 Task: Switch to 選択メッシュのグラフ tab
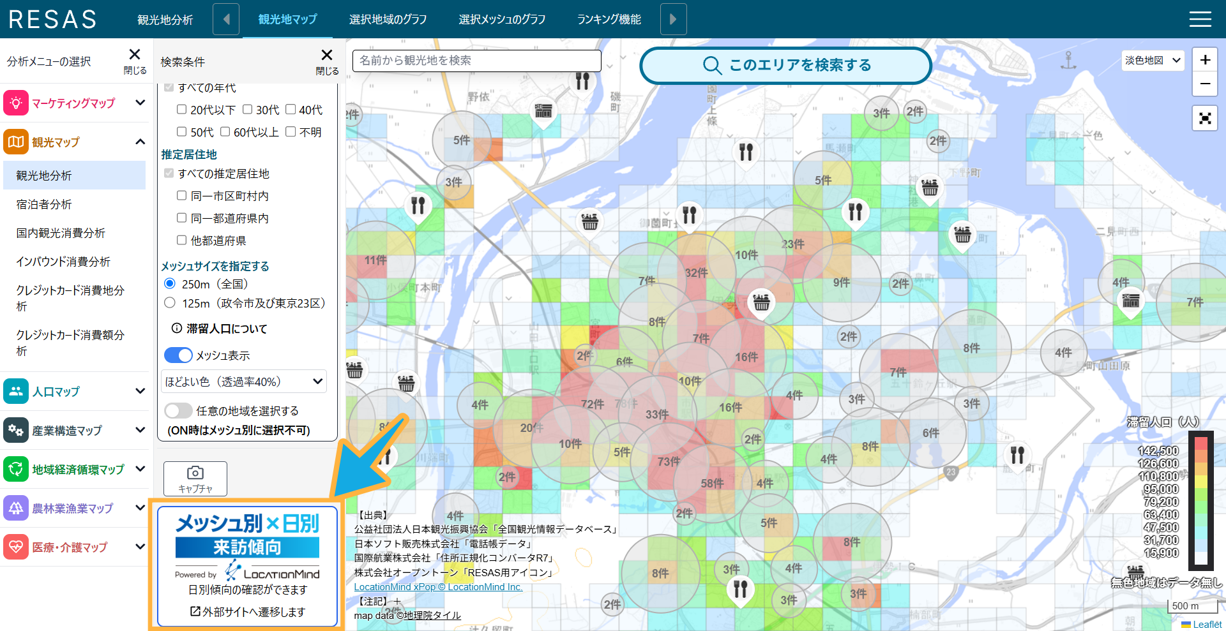pos(502,19)
